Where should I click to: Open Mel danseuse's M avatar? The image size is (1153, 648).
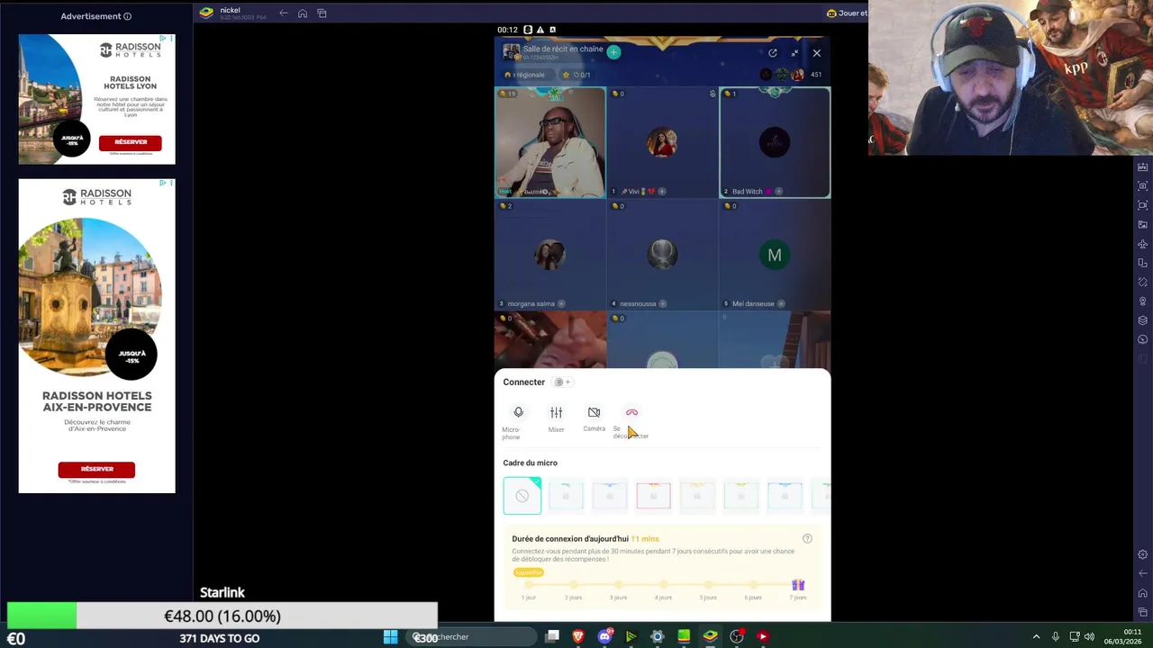point(775,255)
